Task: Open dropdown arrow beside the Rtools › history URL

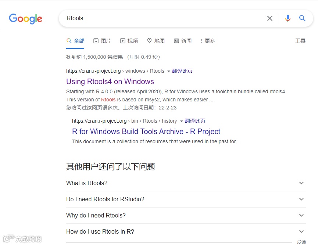Action: pyautogui.click(x=181, y=121)
